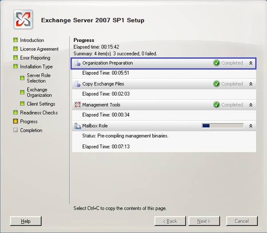267x233 pixels.
Task: Select the Copy Exchange Files header row
Action: tap(164, 84)
